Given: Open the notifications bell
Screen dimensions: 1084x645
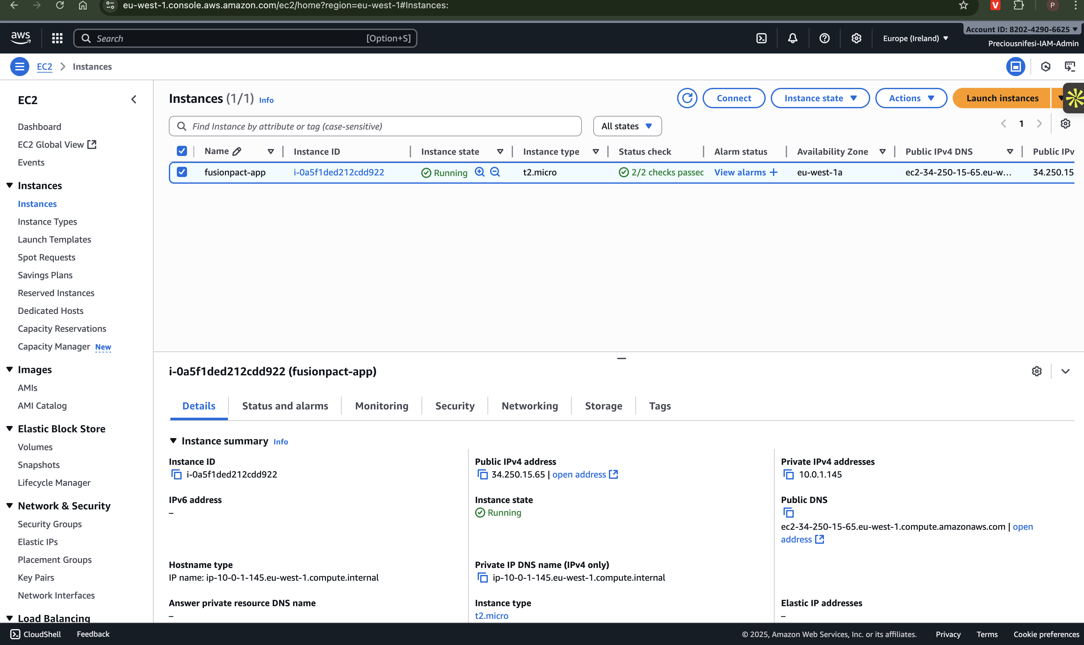Looking at the screenshot, I should 792,38.
